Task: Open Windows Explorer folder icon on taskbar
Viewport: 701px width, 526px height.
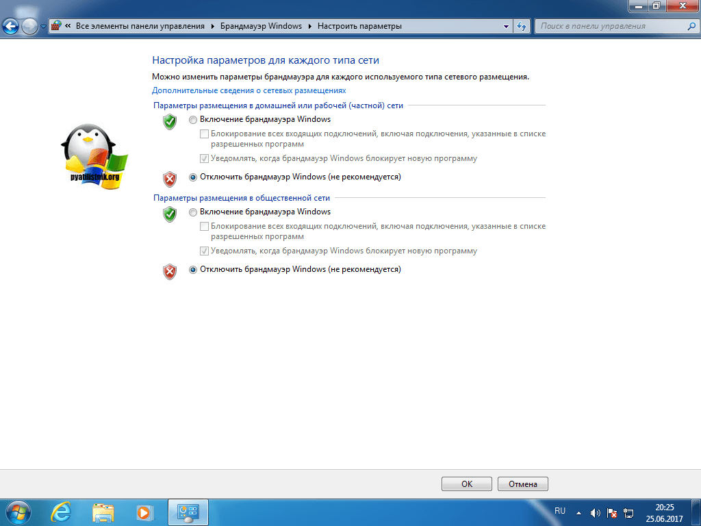Action: (x=103, y=512)
